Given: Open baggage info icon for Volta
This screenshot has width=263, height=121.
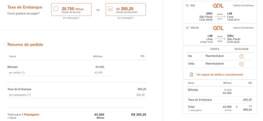Looking at the screenshot, I should pos(241,64).
